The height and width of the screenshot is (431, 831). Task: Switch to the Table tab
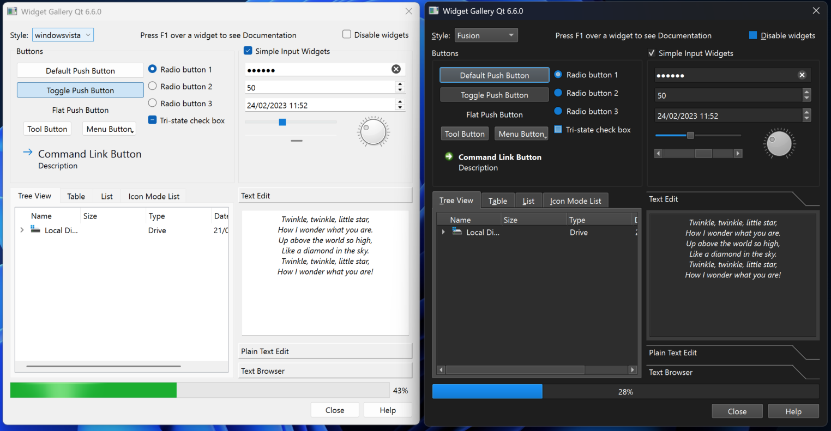[76, 196]
